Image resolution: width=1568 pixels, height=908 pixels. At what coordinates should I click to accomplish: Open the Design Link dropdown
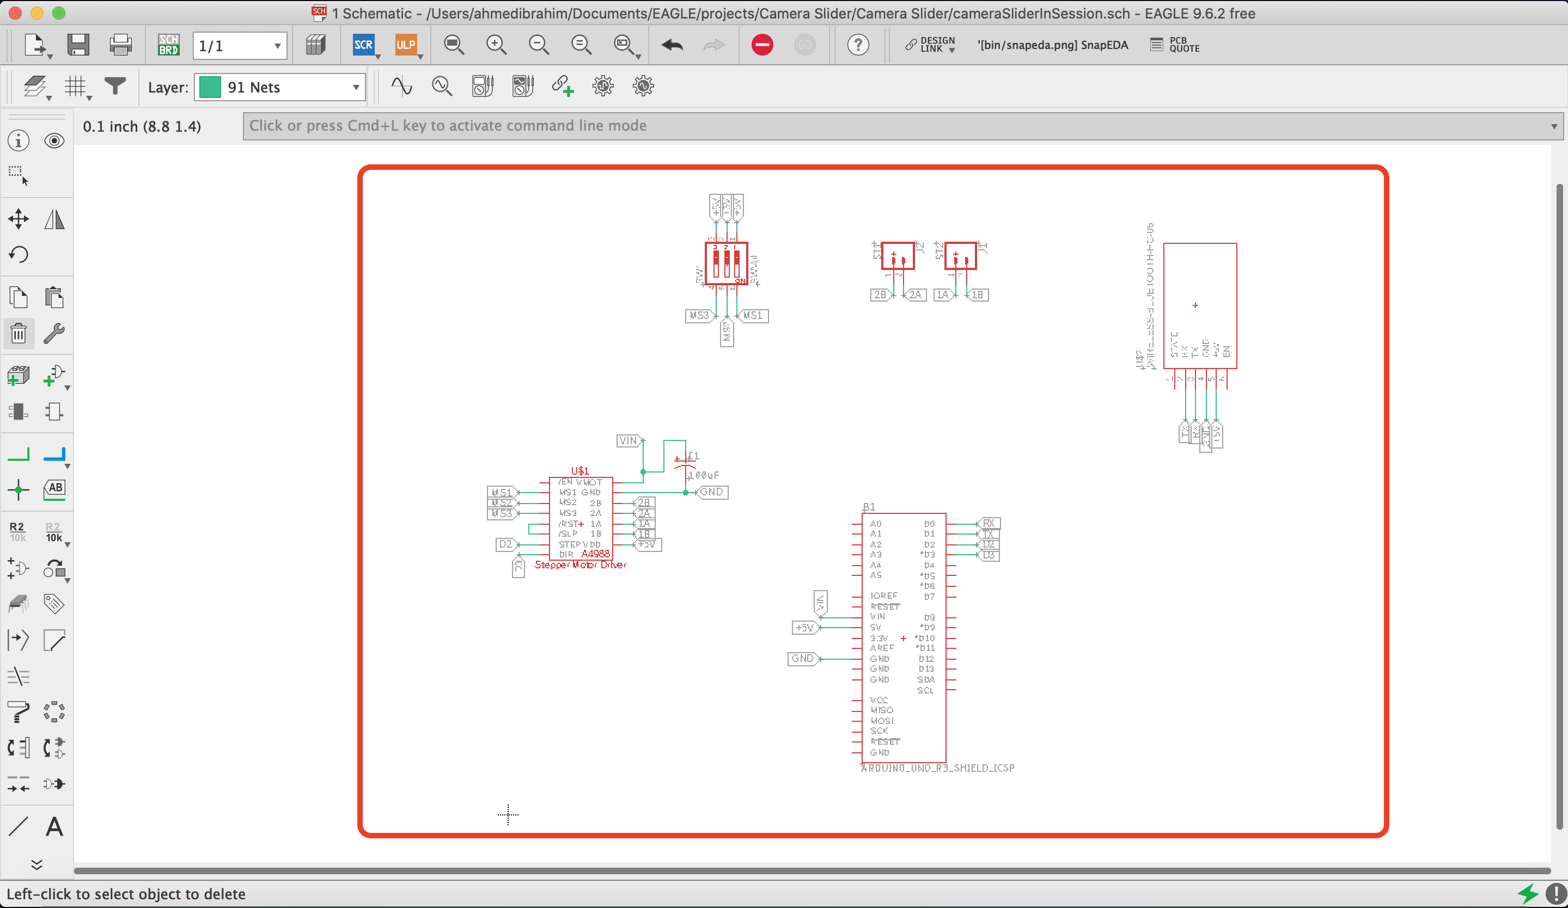[x=930, y=45]
